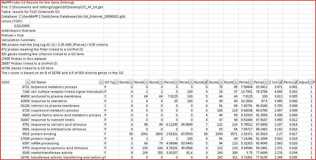
Task: Select the date cell 6/10/2009
Action: (22, 26)
